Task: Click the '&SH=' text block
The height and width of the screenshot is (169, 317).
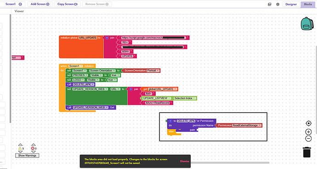Action: pos(125,52)
